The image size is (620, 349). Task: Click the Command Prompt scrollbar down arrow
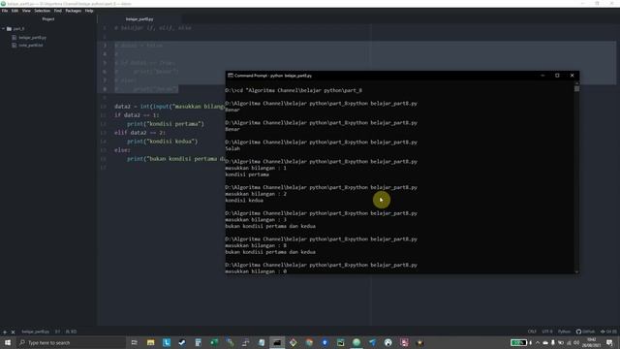point(577,271)
